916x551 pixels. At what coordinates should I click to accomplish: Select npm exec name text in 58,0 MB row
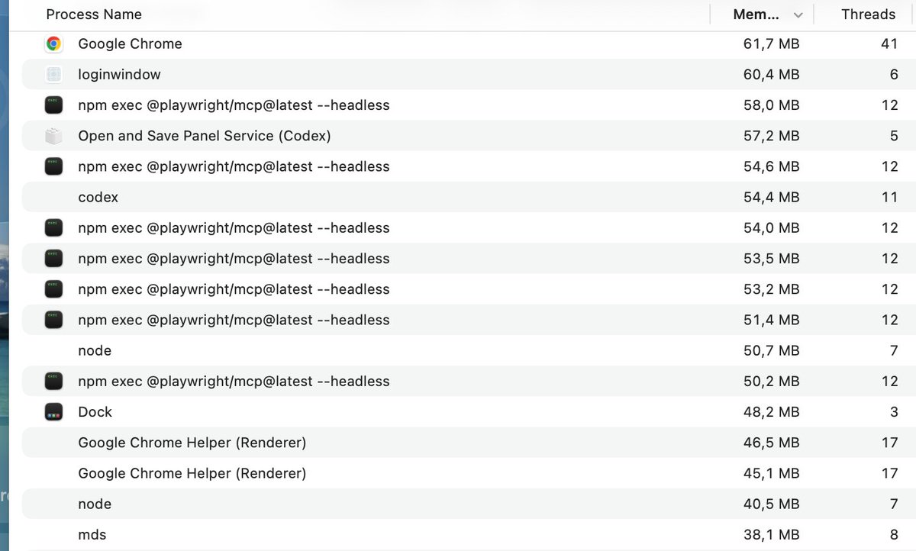point(234,105)
